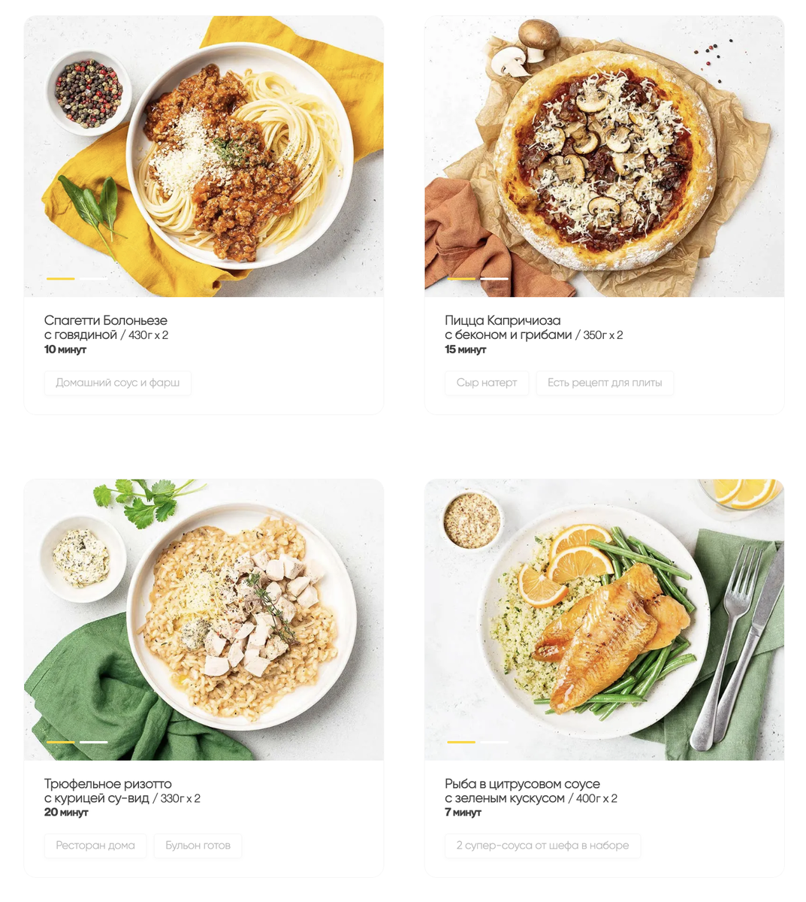Viewport: 806px width, 902px height.
Task: Switch to second slide on fish photo
Action: 494,742
